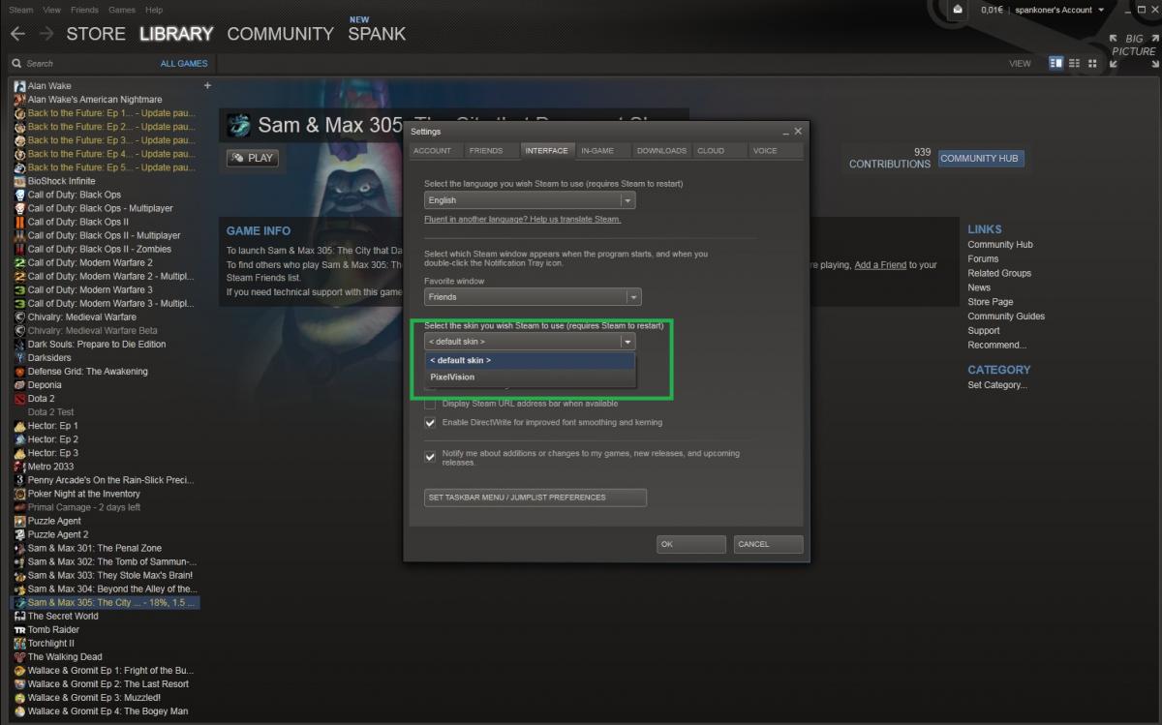1162x725 pixels.
Task: Switch to list view icon
Action: click(x=1075, y=63)
